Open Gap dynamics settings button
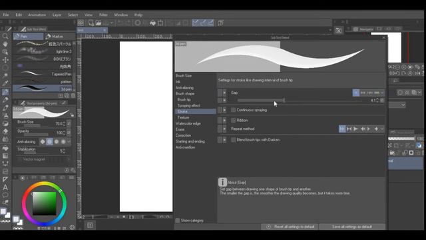Screen dimensions: 426x240 coord(382,101)
